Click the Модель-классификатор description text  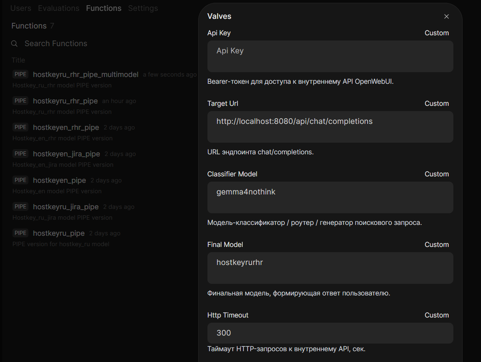coord(314,222)
